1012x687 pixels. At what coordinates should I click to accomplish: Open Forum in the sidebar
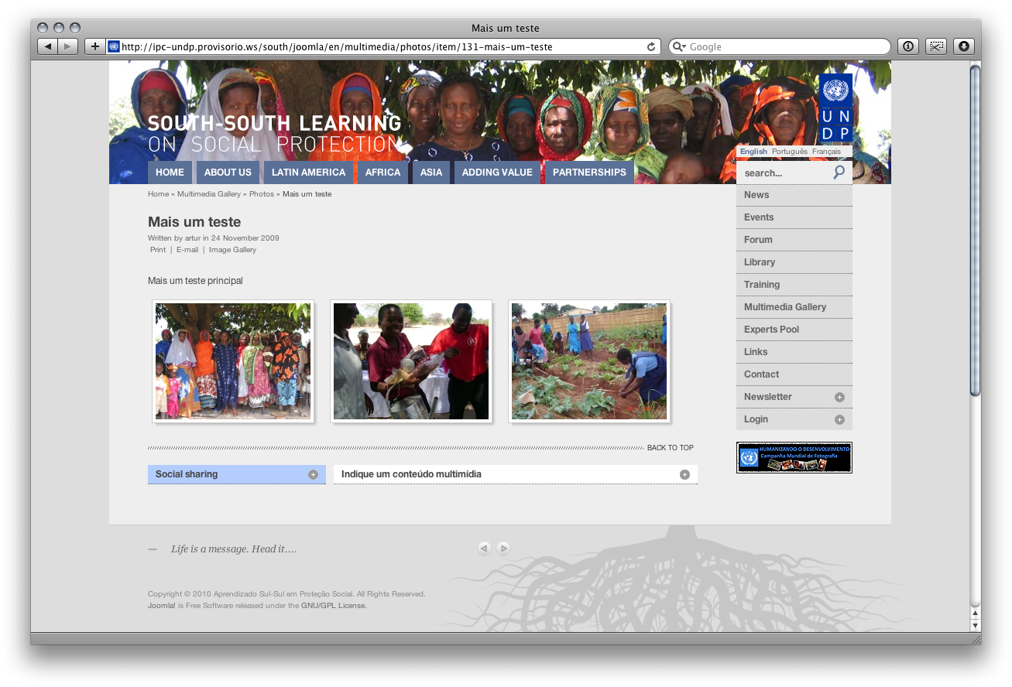click(x=794, y=240)
